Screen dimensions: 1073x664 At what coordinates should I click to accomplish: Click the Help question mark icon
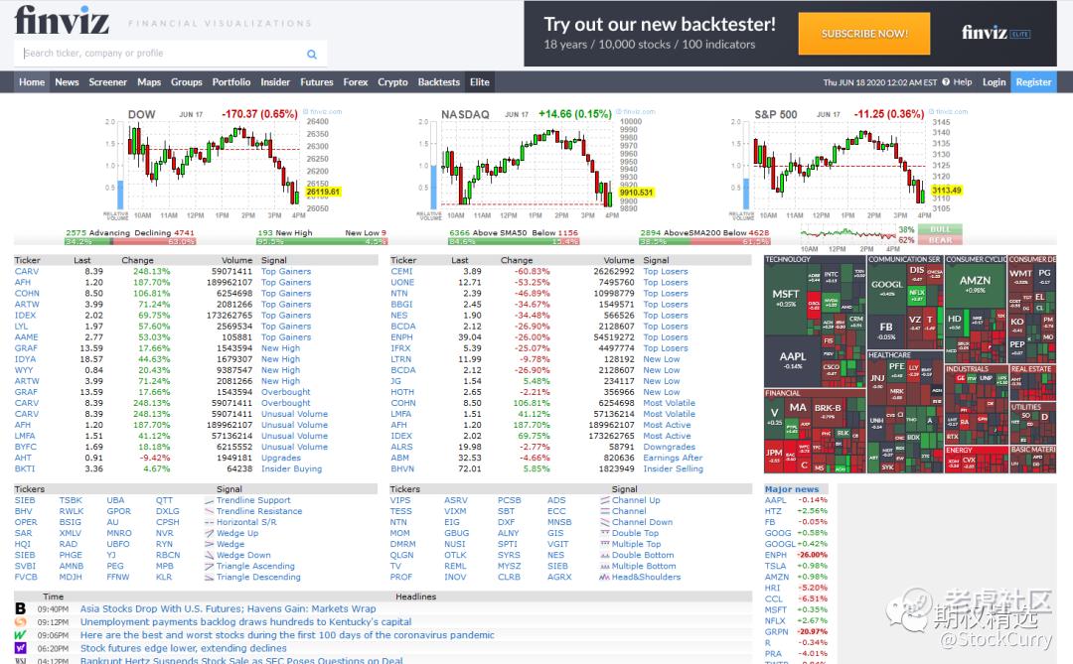click(x=946, y=82)
